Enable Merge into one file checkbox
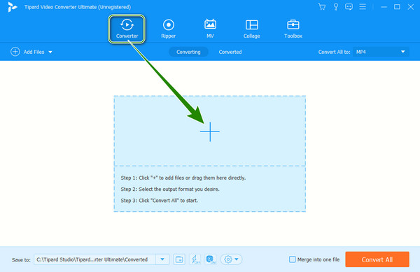The width and height of the screenshot is (420, 272). [x=292, y=259]
